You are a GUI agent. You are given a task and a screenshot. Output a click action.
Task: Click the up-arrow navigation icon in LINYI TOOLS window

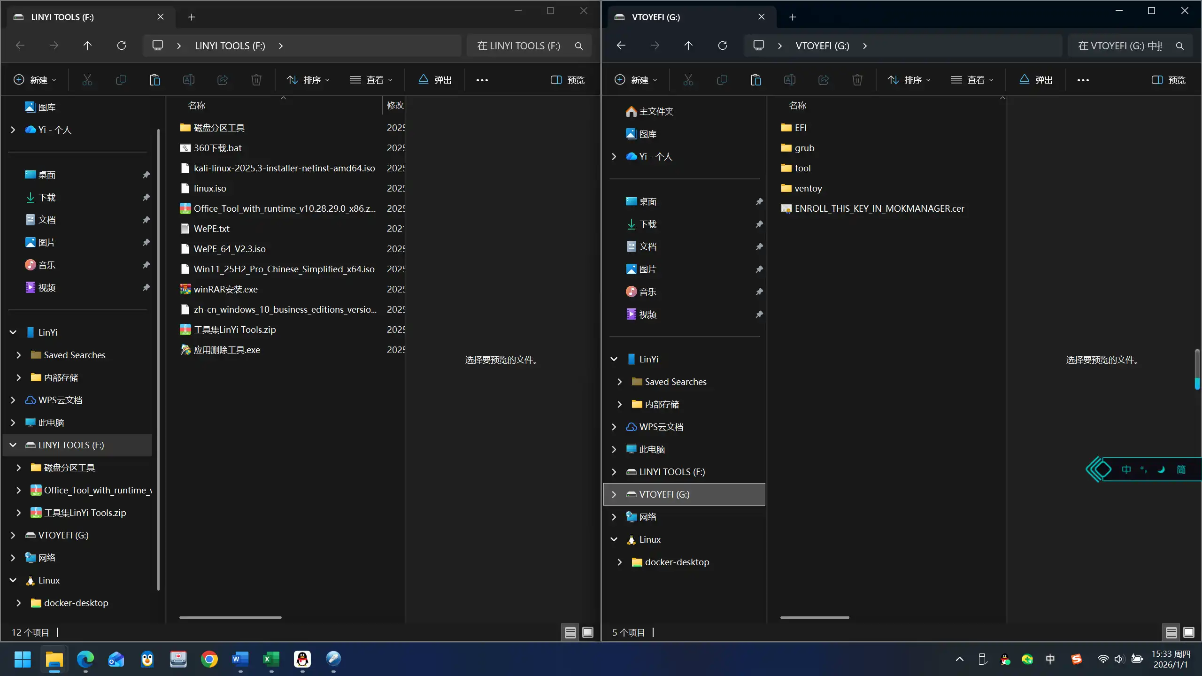(87, 46)
